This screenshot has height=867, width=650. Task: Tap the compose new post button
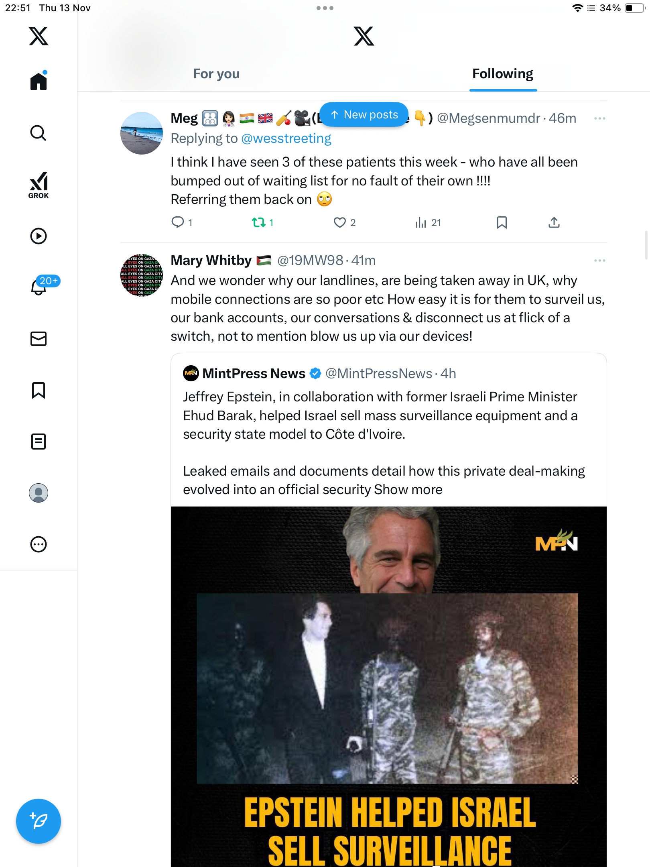39,821
